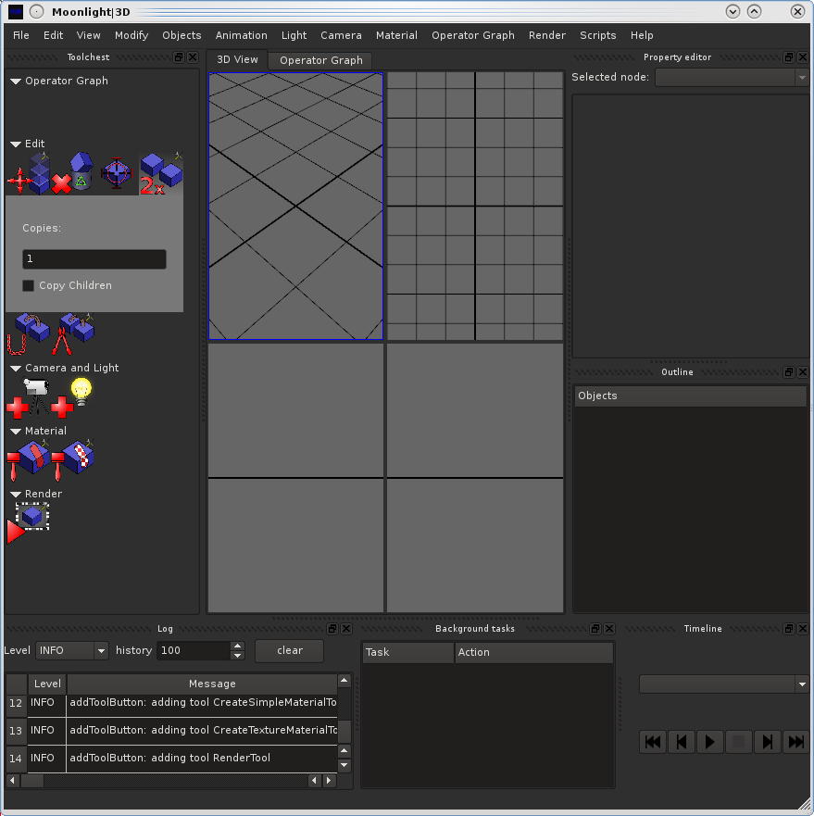Jump to timeline start (rewind)

click(653, 742)
